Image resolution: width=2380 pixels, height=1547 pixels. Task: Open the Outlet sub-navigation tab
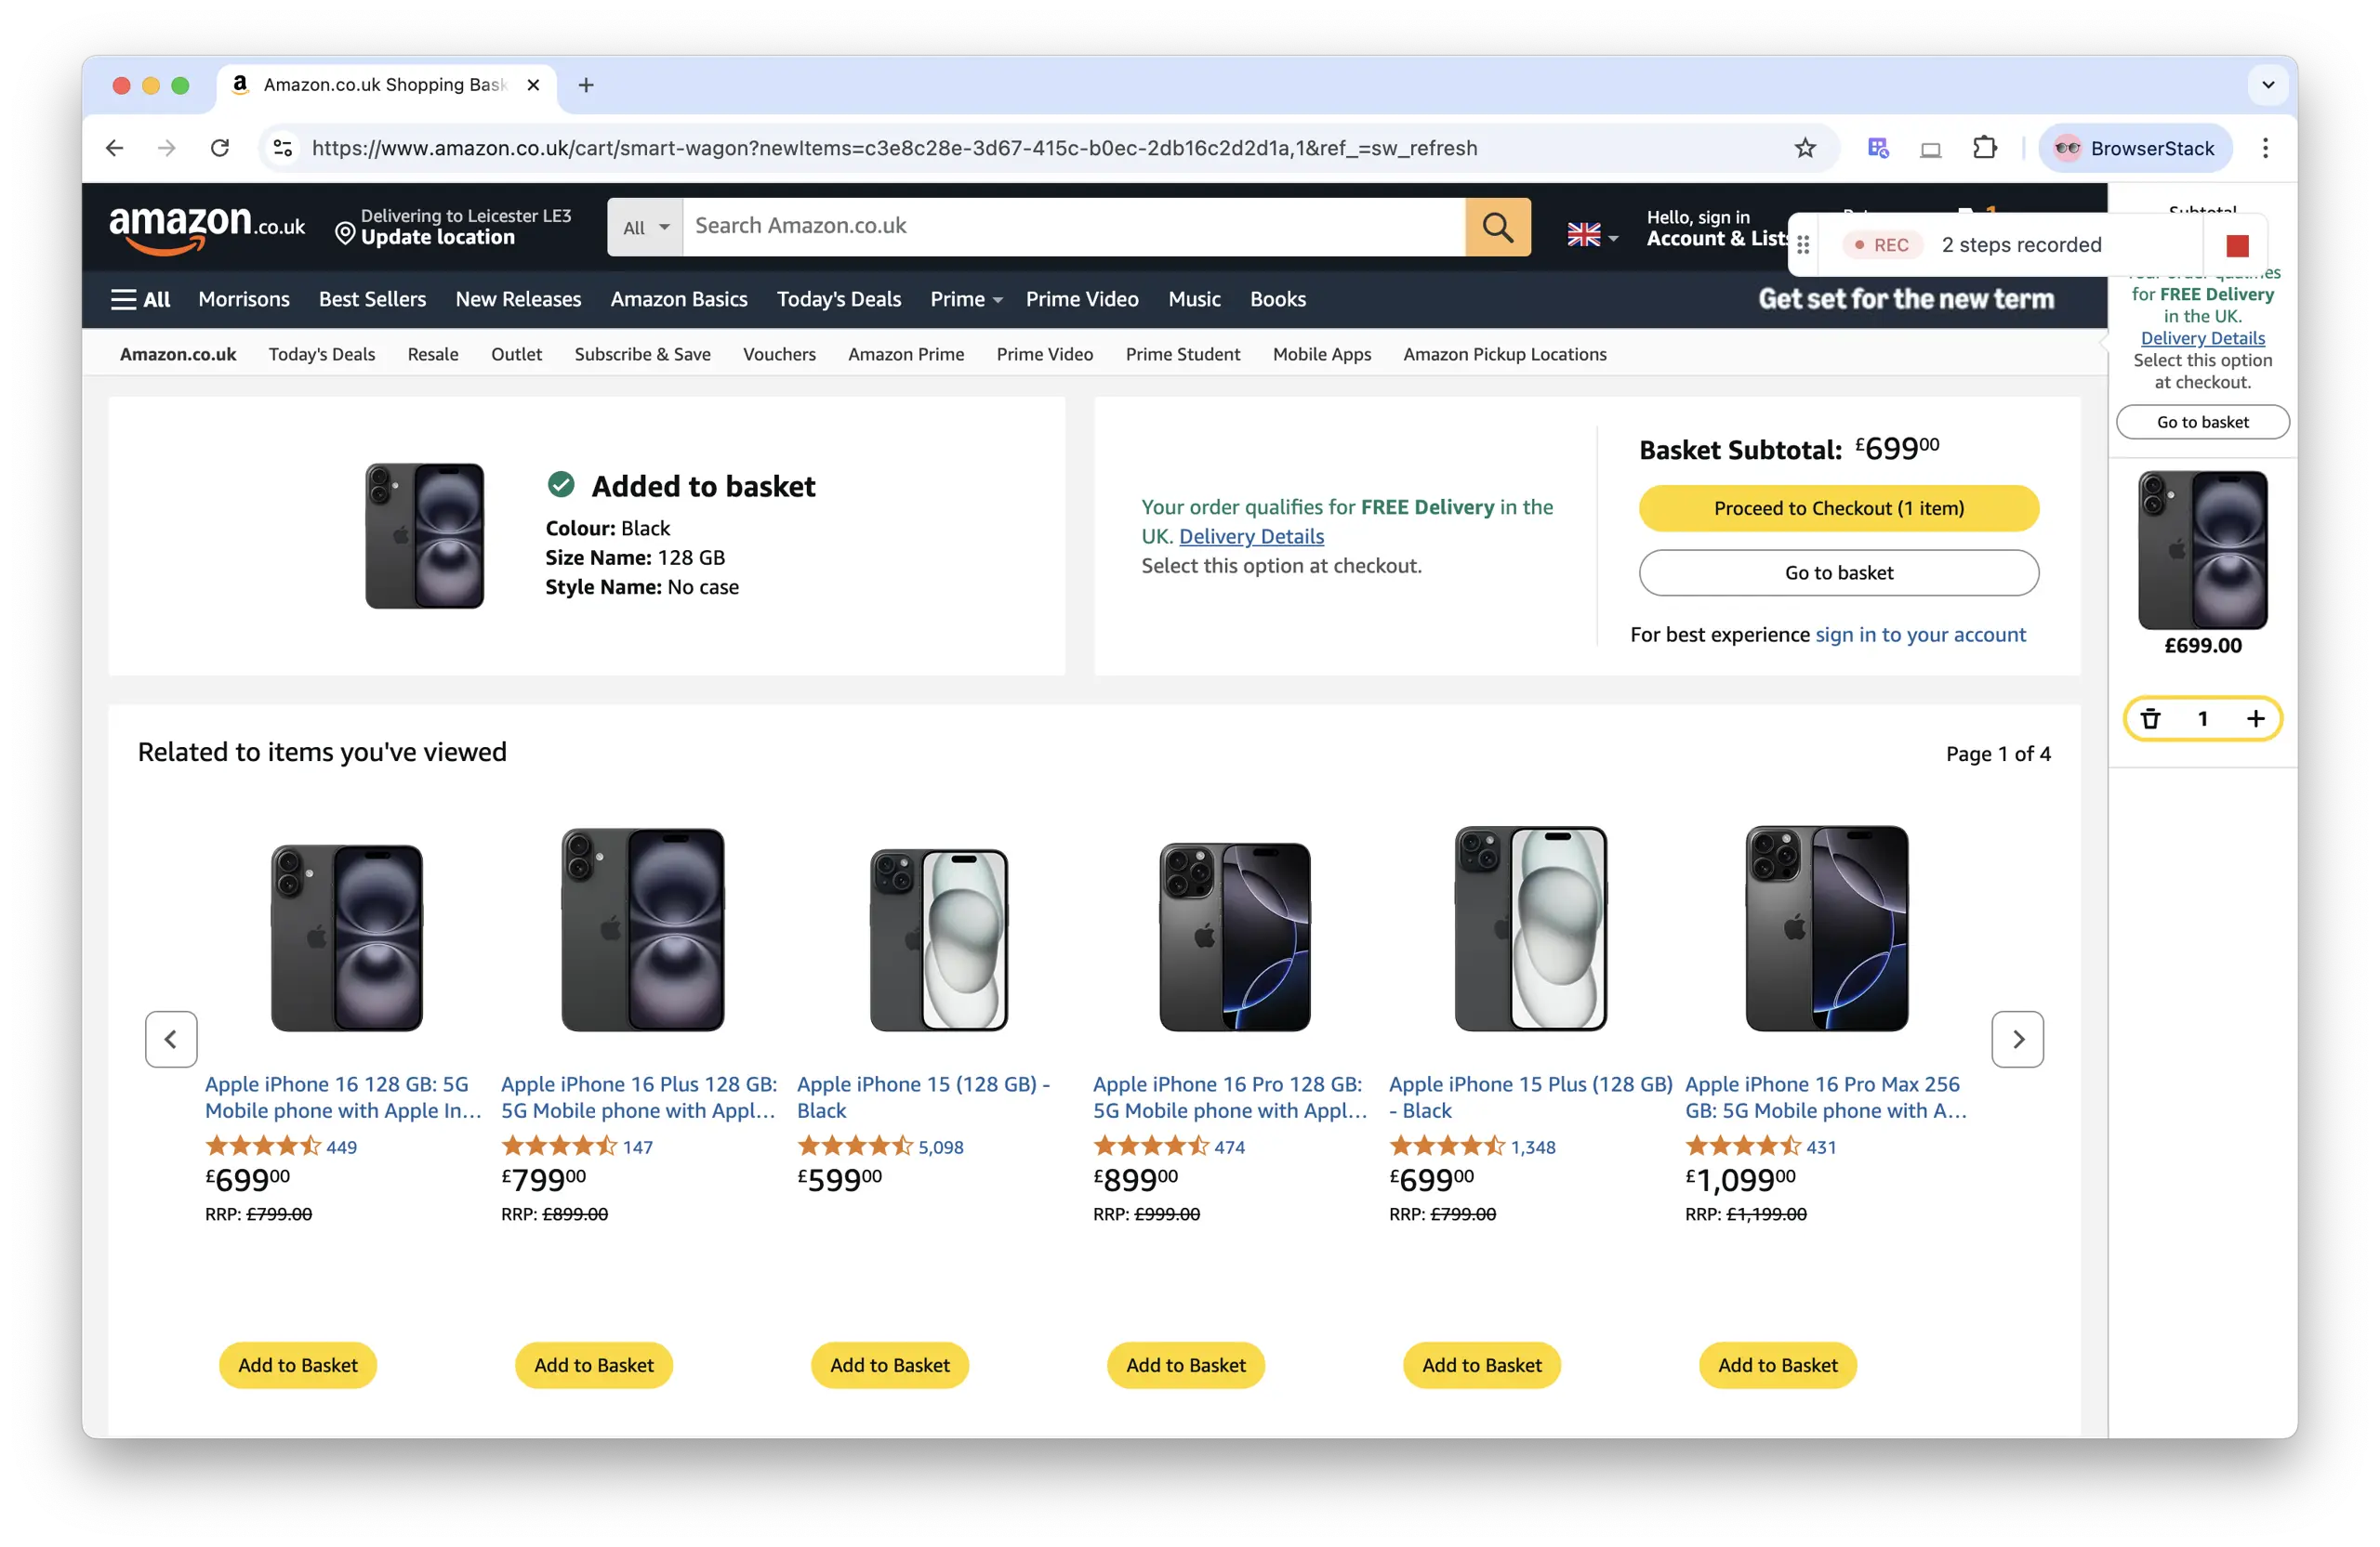click(x=516, y=354)
